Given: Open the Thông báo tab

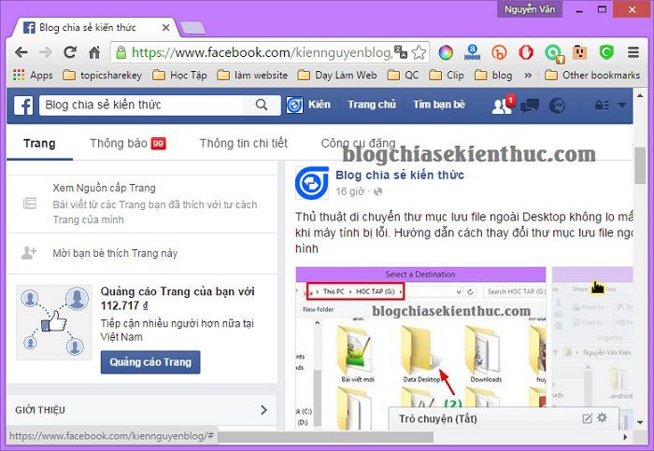Looking at the screenshot, I should pyautogui.click(x=128, y=144).
